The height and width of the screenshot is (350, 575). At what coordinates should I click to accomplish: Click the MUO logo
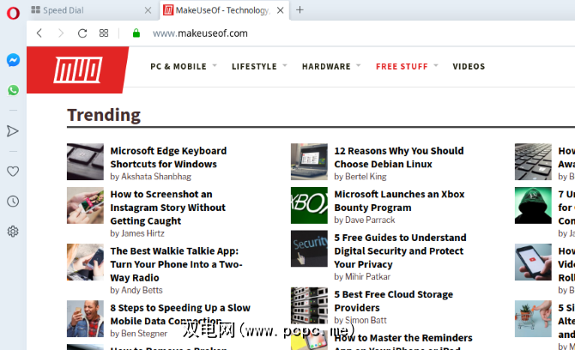coord(78,69)
